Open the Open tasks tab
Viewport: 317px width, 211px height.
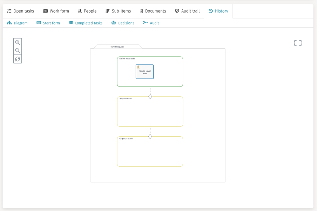21,11
